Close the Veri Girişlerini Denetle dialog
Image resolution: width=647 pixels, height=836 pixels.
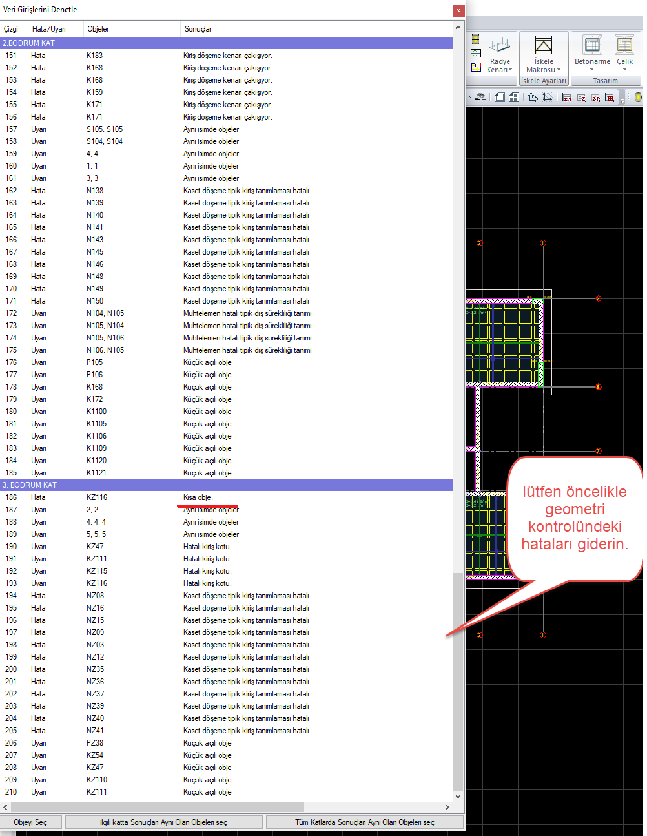pyautogui.click(x=458, y=10)
